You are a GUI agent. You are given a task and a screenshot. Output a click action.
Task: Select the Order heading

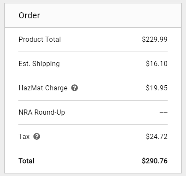(30, 15)
